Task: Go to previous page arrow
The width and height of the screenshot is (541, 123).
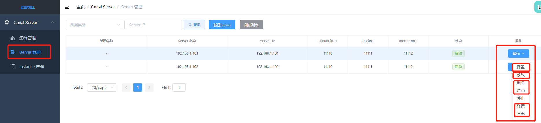Action: click(126, 87)
